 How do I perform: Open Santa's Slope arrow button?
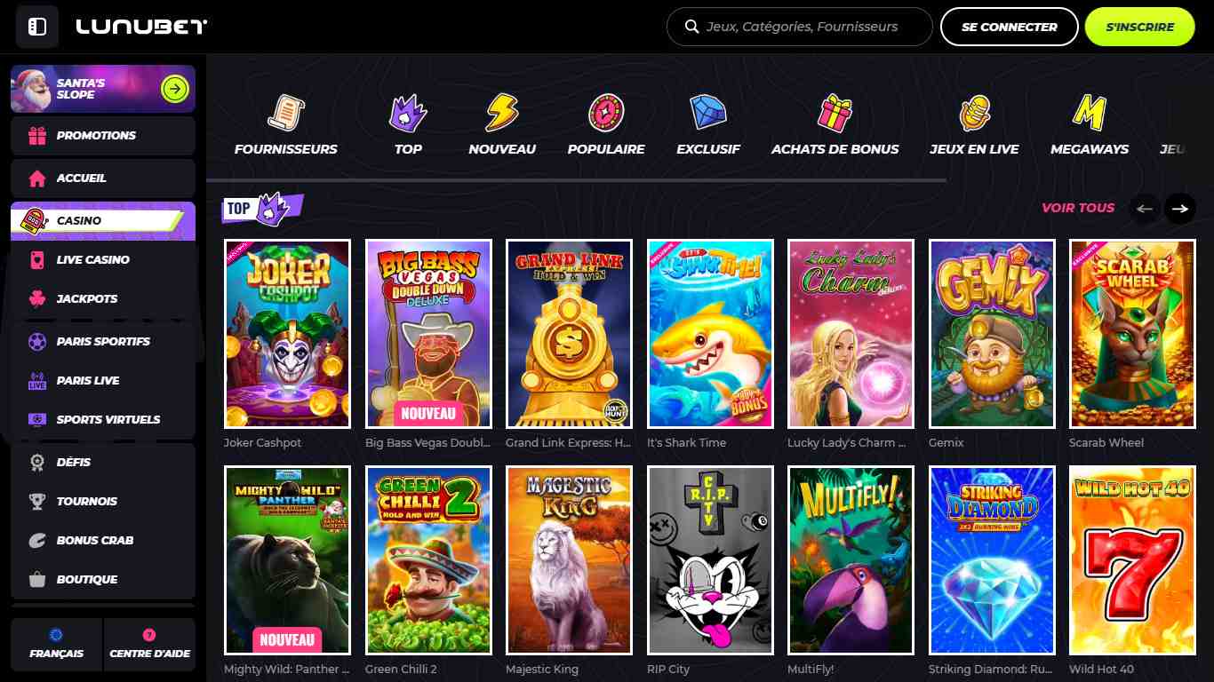pos(175,89)
